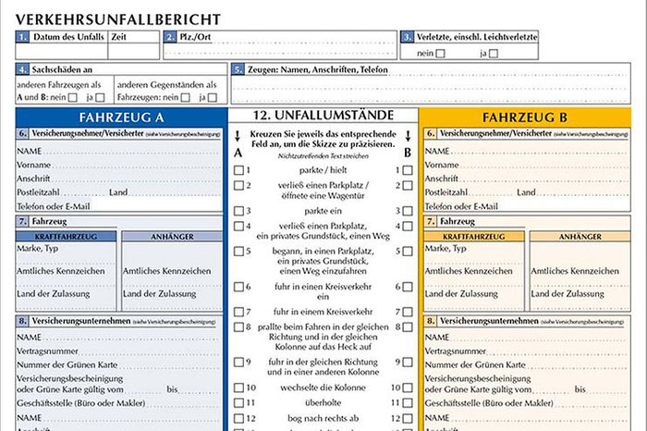
Task: Check box B2 'öffnete eine Wagentür'
Action: click(408, 186)
